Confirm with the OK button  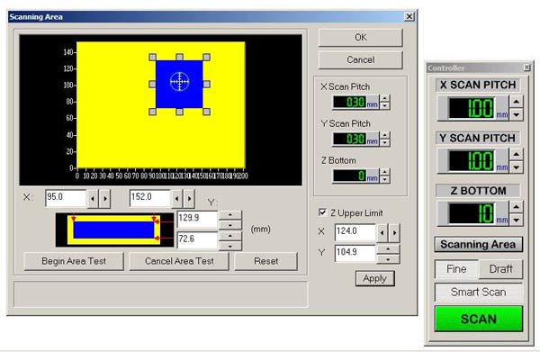360,37
